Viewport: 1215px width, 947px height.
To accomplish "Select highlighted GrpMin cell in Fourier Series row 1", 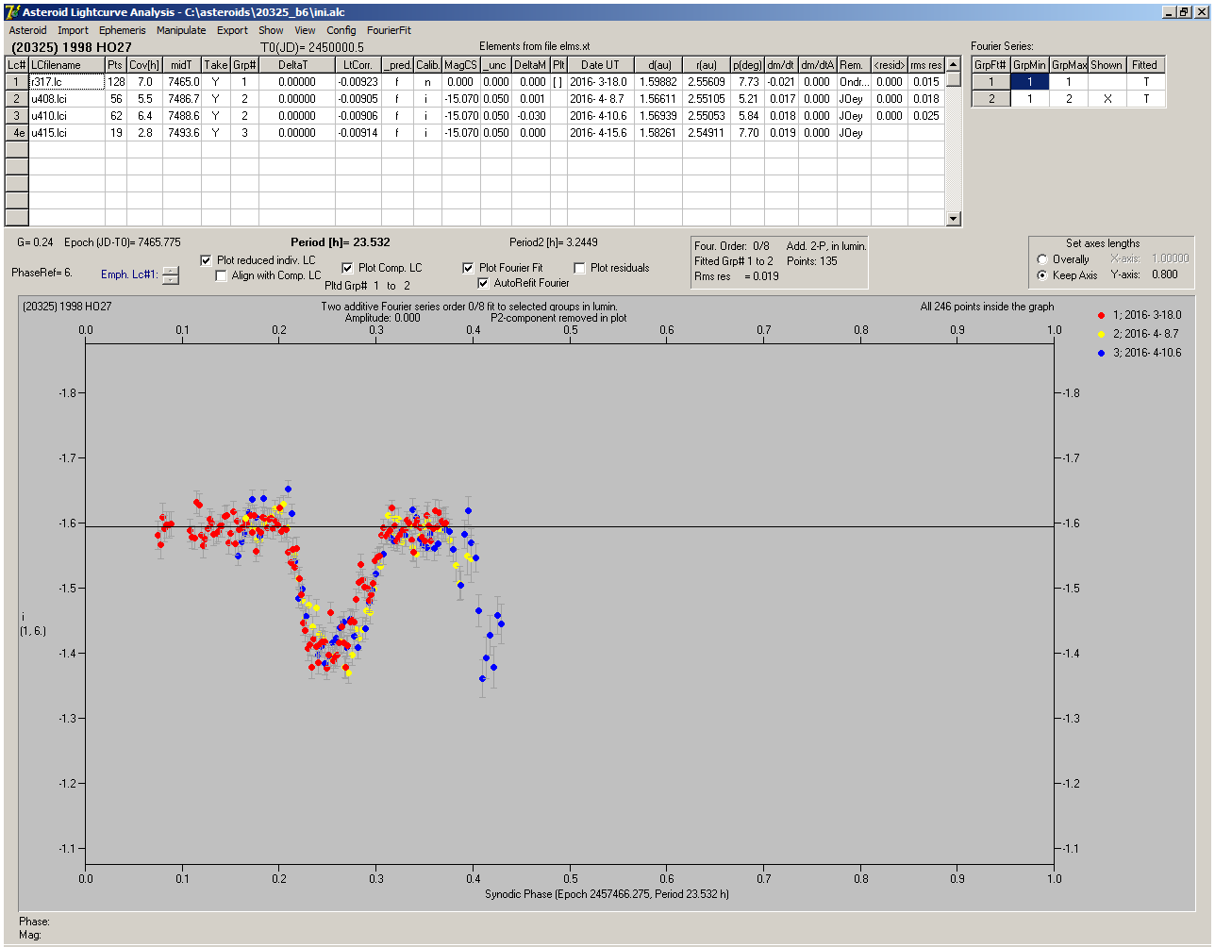I will (1030, 82).
